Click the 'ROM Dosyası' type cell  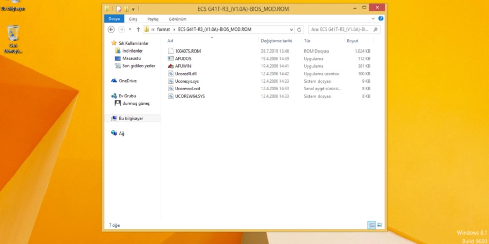[x=316, y=51]
